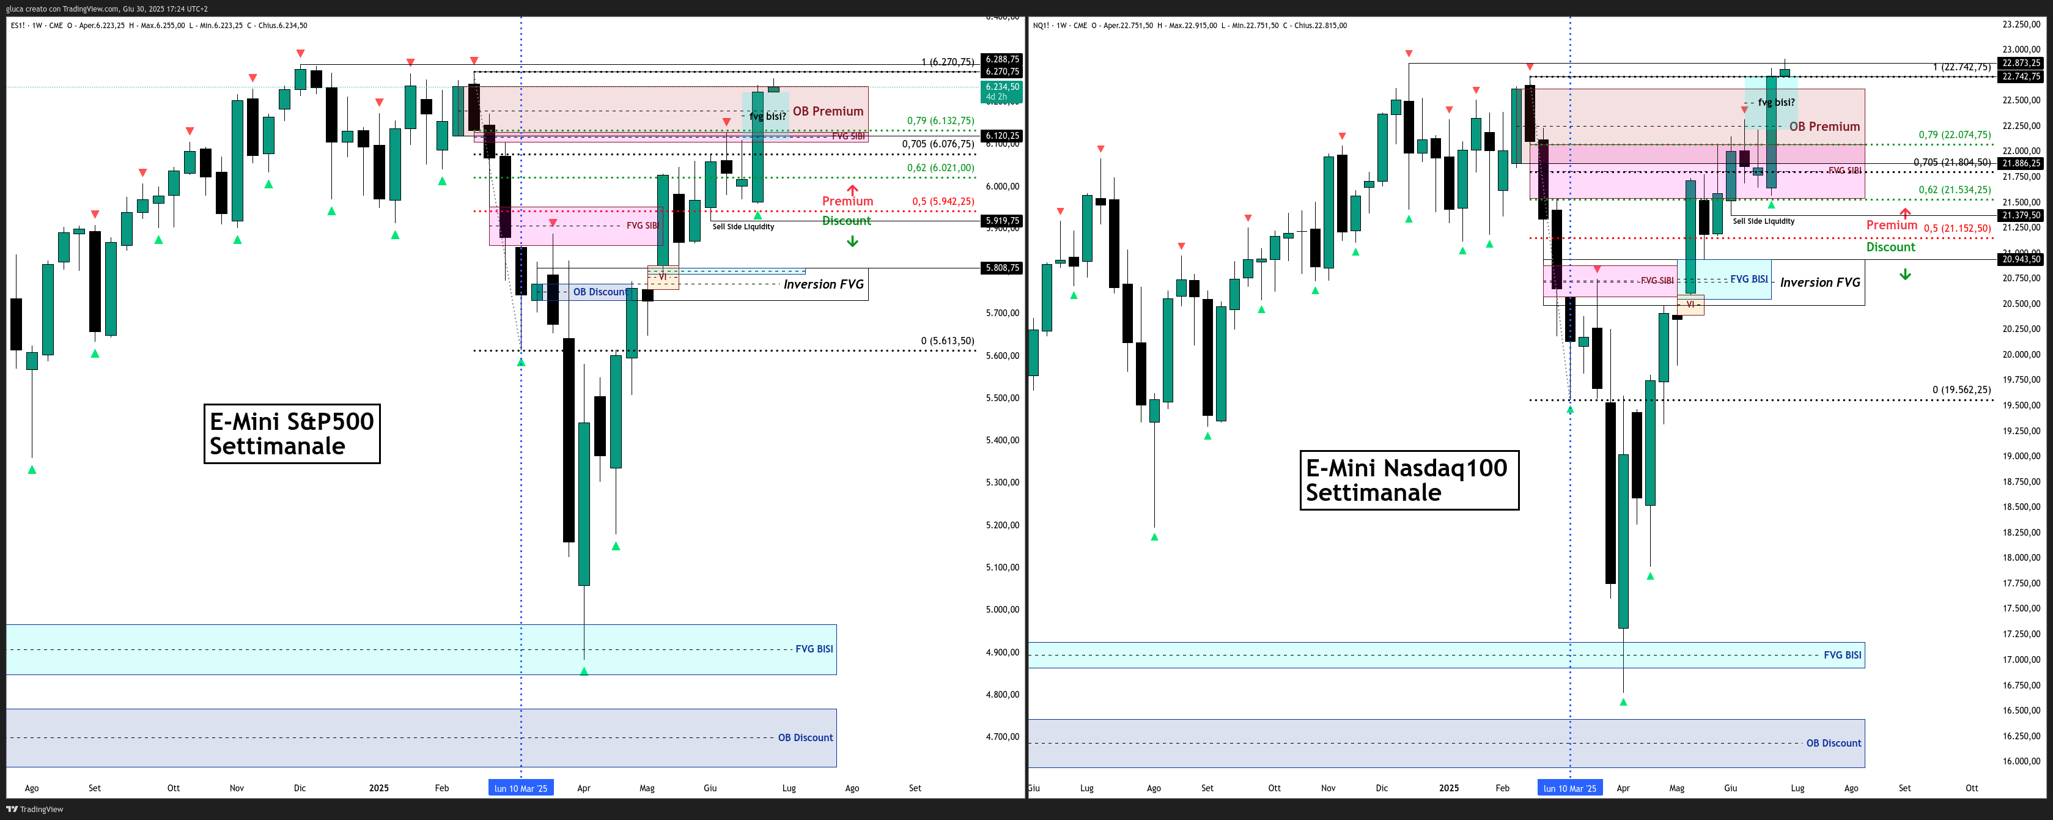Select the bottom FVG BISI zone label, S&P500 chart
The image size is (2053, 820).
click(x=814, y=649)
